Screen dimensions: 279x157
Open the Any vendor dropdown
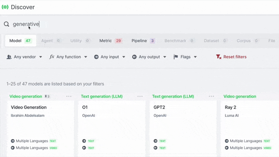24,57
